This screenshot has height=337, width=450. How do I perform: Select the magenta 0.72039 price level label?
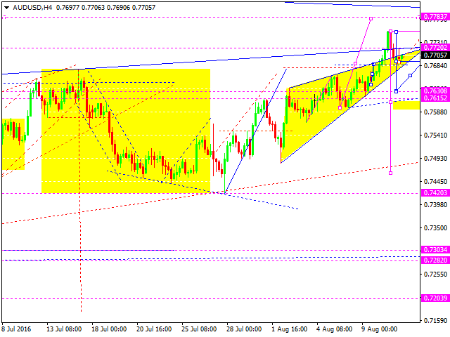click(435, 298)
